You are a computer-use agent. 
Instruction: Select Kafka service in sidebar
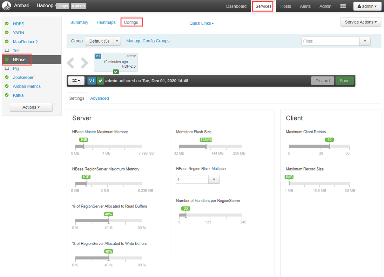tap(18, 95)
